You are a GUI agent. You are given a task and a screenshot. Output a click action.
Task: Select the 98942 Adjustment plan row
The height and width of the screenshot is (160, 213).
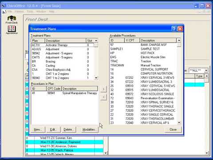click(63, 53)
